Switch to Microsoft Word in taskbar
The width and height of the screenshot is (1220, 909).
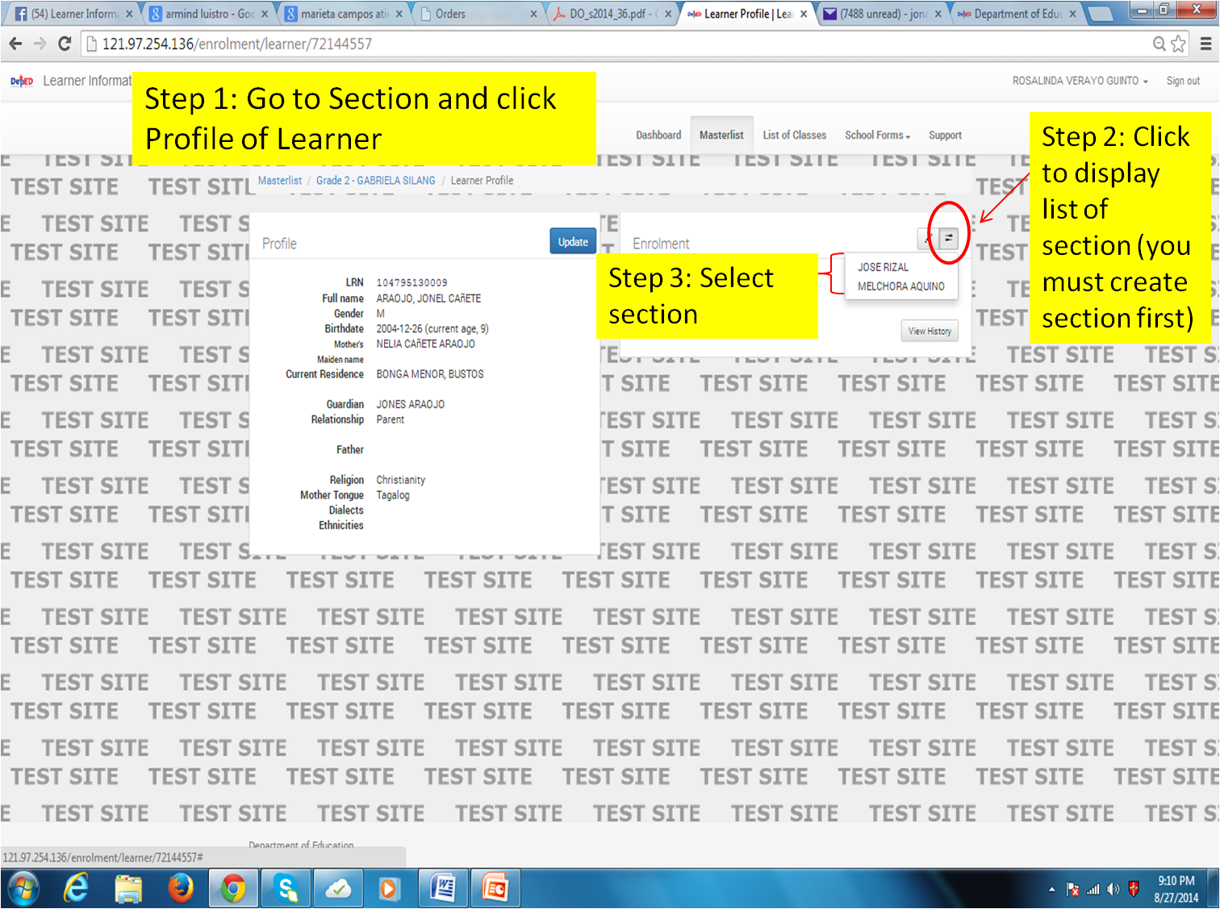point(442,889)
